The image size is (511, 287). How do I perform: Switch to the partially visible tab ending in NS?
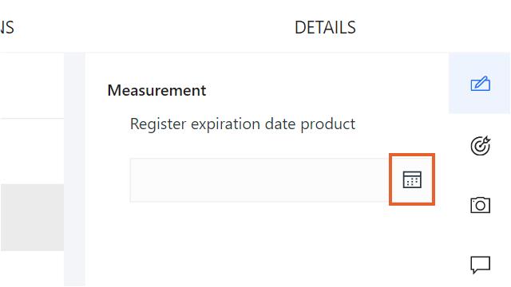click(x=7, y=27)
